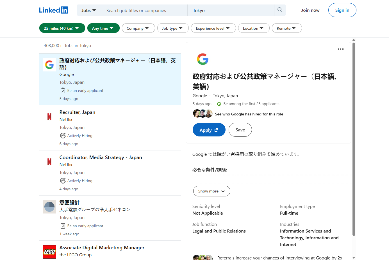Click the Google company link in detail pane
389x260 pixels.
point(200,96)
